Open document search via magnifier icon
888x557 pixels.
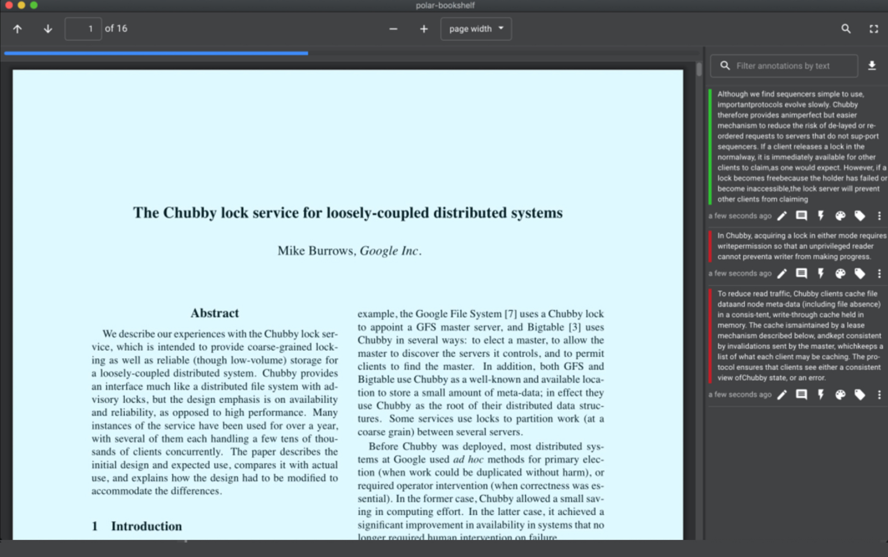(x=846, y=29)
